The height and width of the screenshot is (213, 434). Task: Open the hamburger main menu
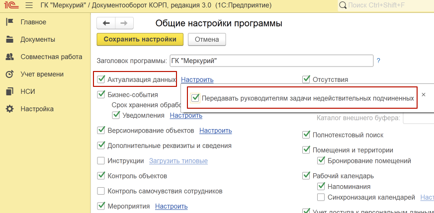29,5
